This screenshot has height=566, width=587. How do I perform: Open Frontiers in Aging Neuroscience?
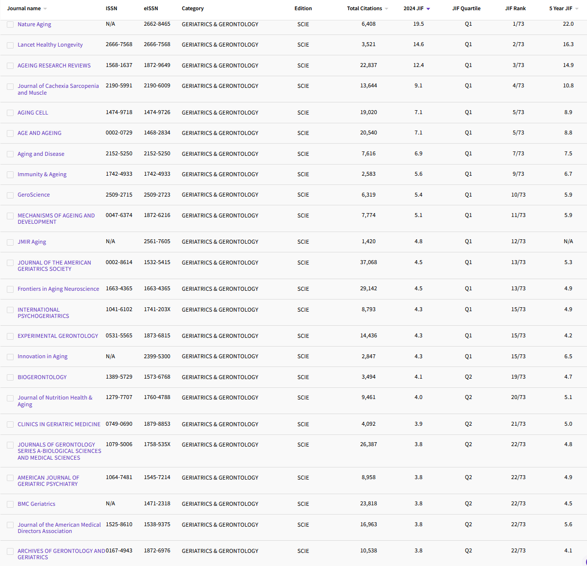pyautogui.click(x=58, y=289)
